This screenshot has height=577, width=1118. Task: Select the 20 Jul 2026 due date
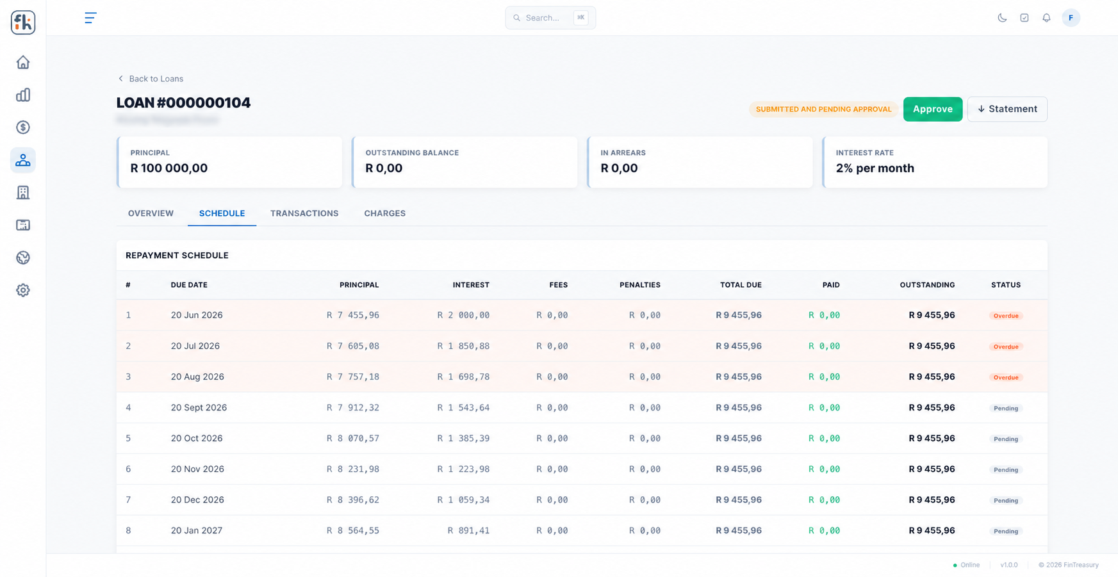(195, 346)
